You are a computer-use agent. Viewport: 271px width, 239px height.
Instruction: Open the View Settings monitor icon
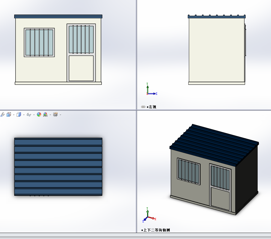tap(55, 114)
